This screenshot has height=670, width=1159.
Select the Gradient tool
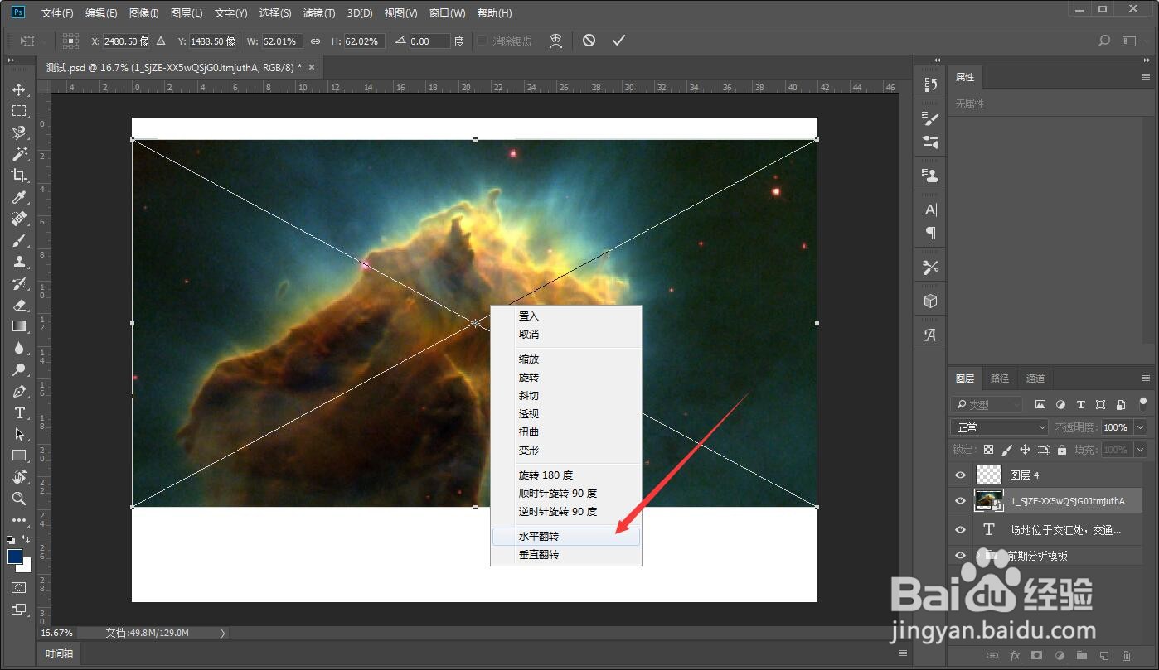(18, 326)
